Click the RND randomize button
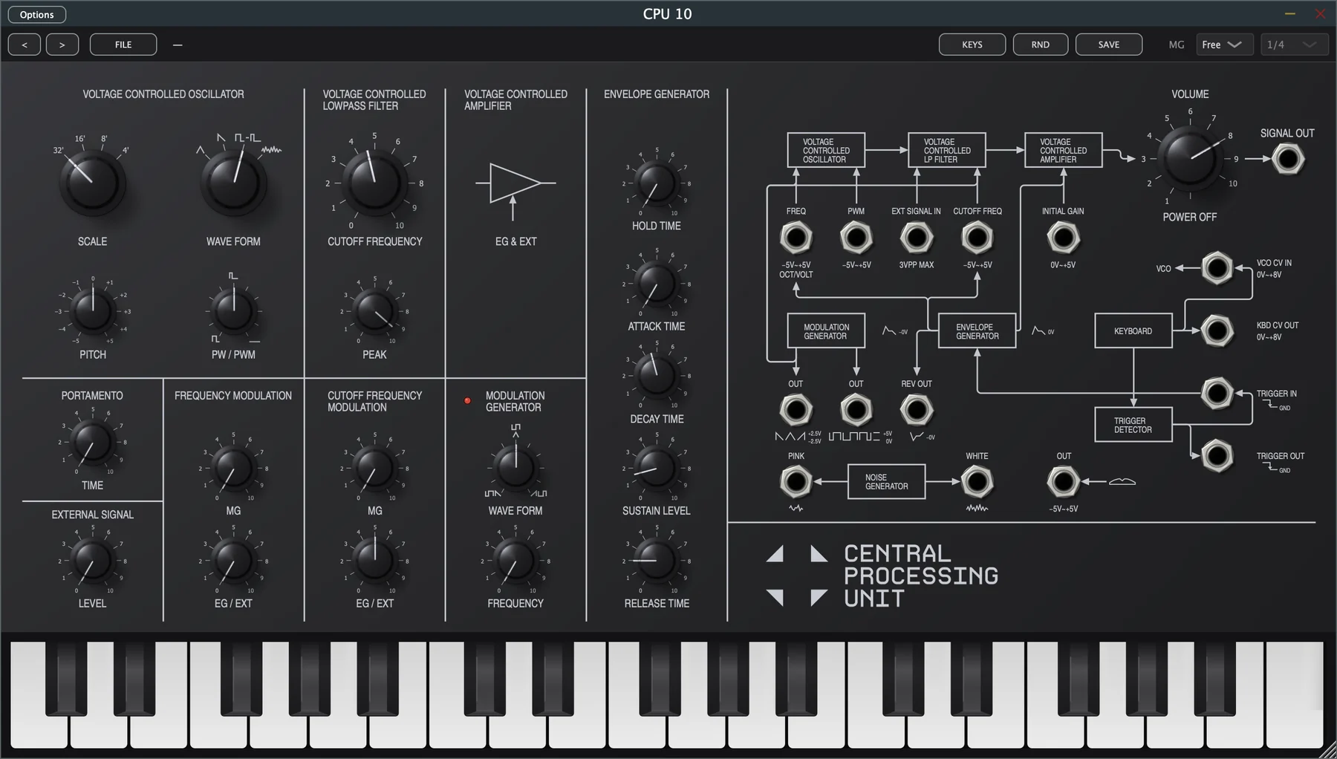The height and width of the screenshot is (759, 1337). (1041, 45)
